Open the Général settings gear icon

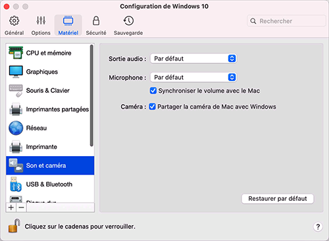click(14, 21)
